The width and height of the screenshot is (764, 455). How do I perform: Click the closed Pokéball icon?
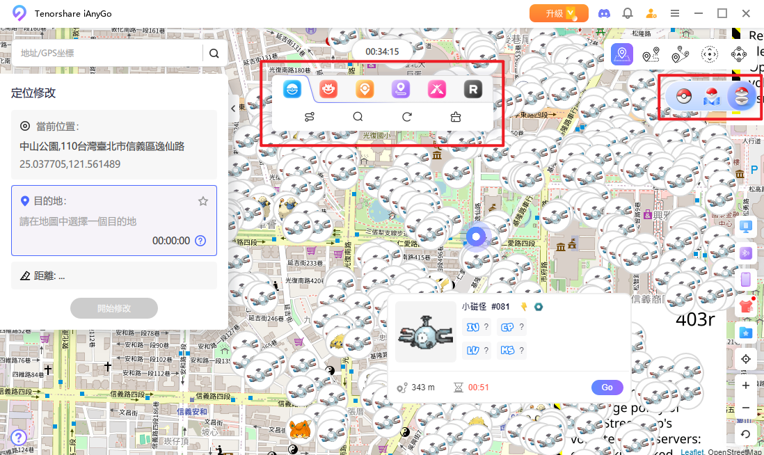pos(683,97)
